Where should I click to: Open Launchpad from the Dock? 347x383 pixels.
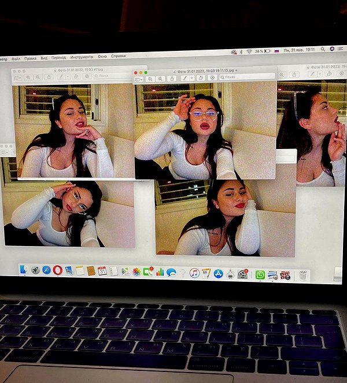coord(35,270)
